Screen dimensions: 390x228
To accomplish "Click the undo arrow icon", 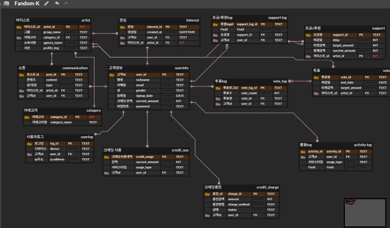I will pyautogui.click(x=57, y=4).
